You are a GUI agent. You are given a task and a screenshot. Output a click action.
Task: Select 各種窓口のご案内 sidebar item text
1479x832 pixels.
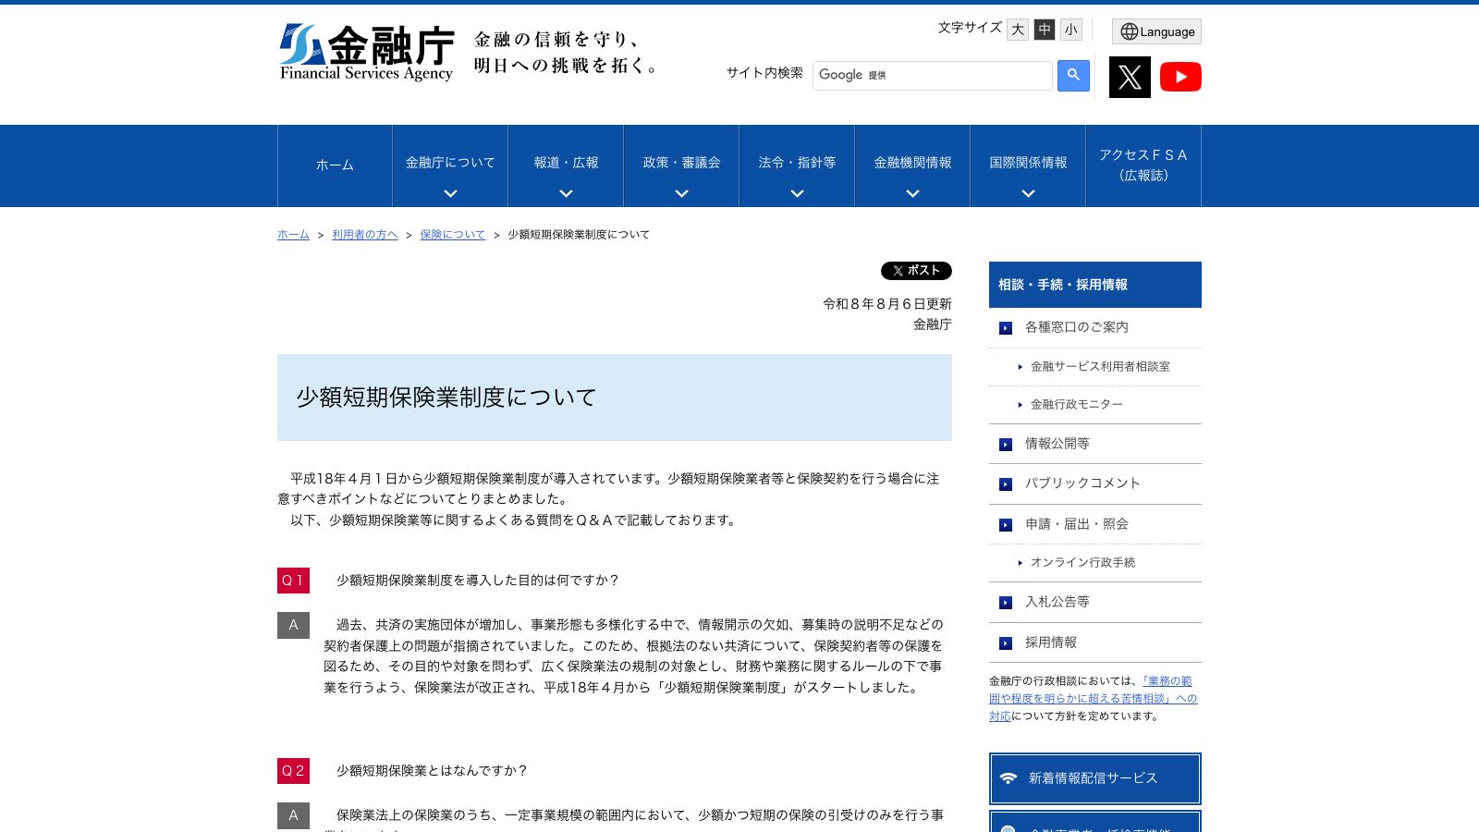[x=1076, y=327]
